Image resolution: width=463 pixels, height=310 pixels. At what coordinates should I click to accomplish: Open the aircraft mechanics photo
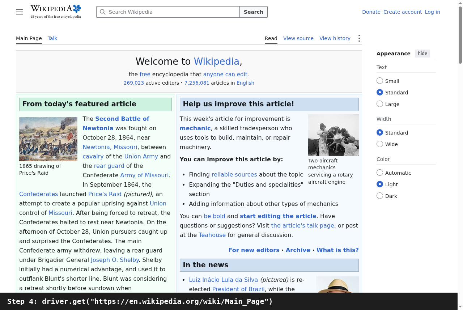(334, 135)
